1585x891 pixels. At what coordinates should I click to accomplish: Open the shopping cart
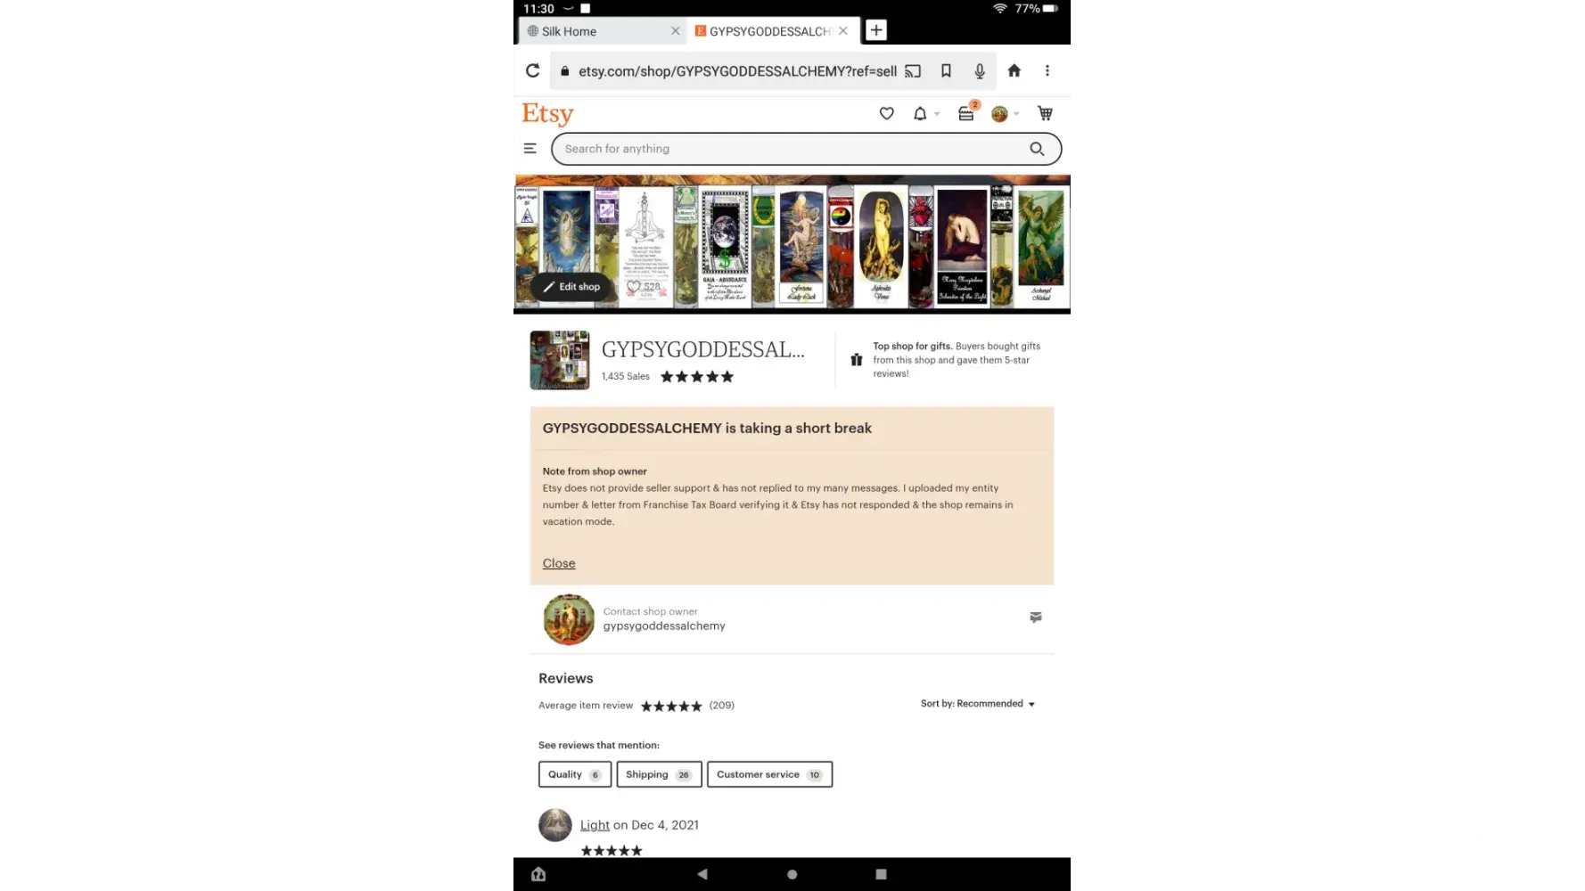1045,113
